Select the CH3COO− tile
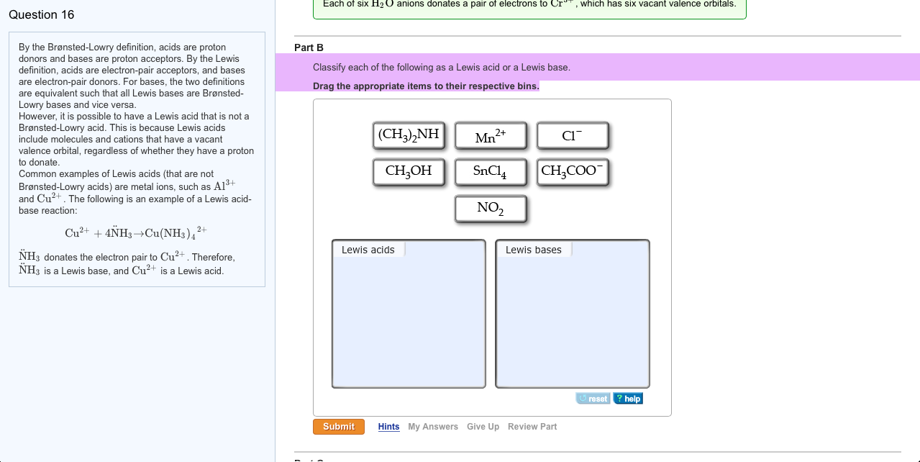Screen dimensions: 920x462 573,171
